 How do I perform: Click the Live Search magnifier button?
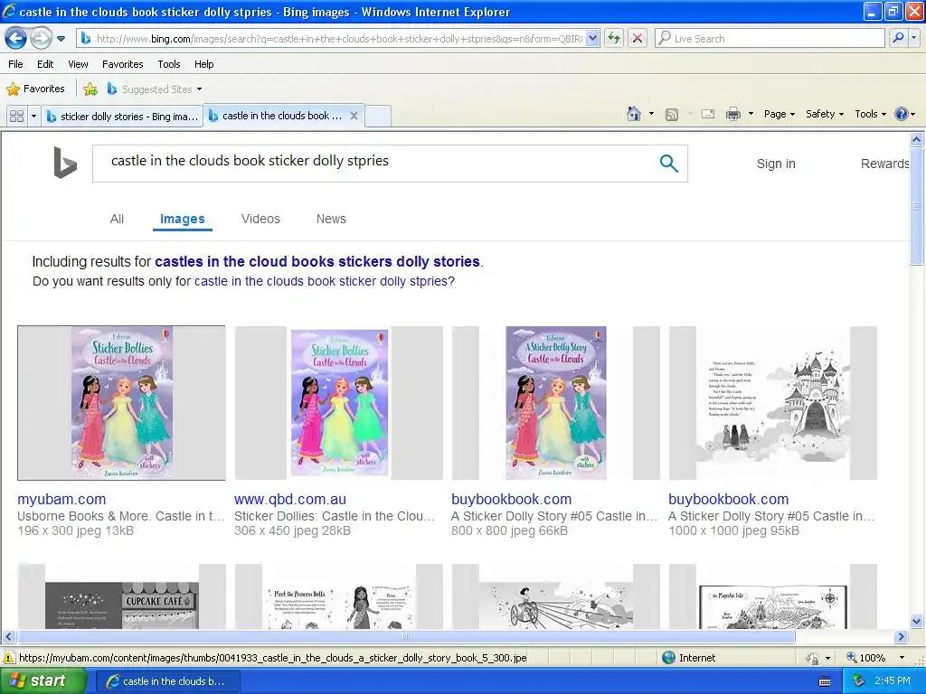898,38
